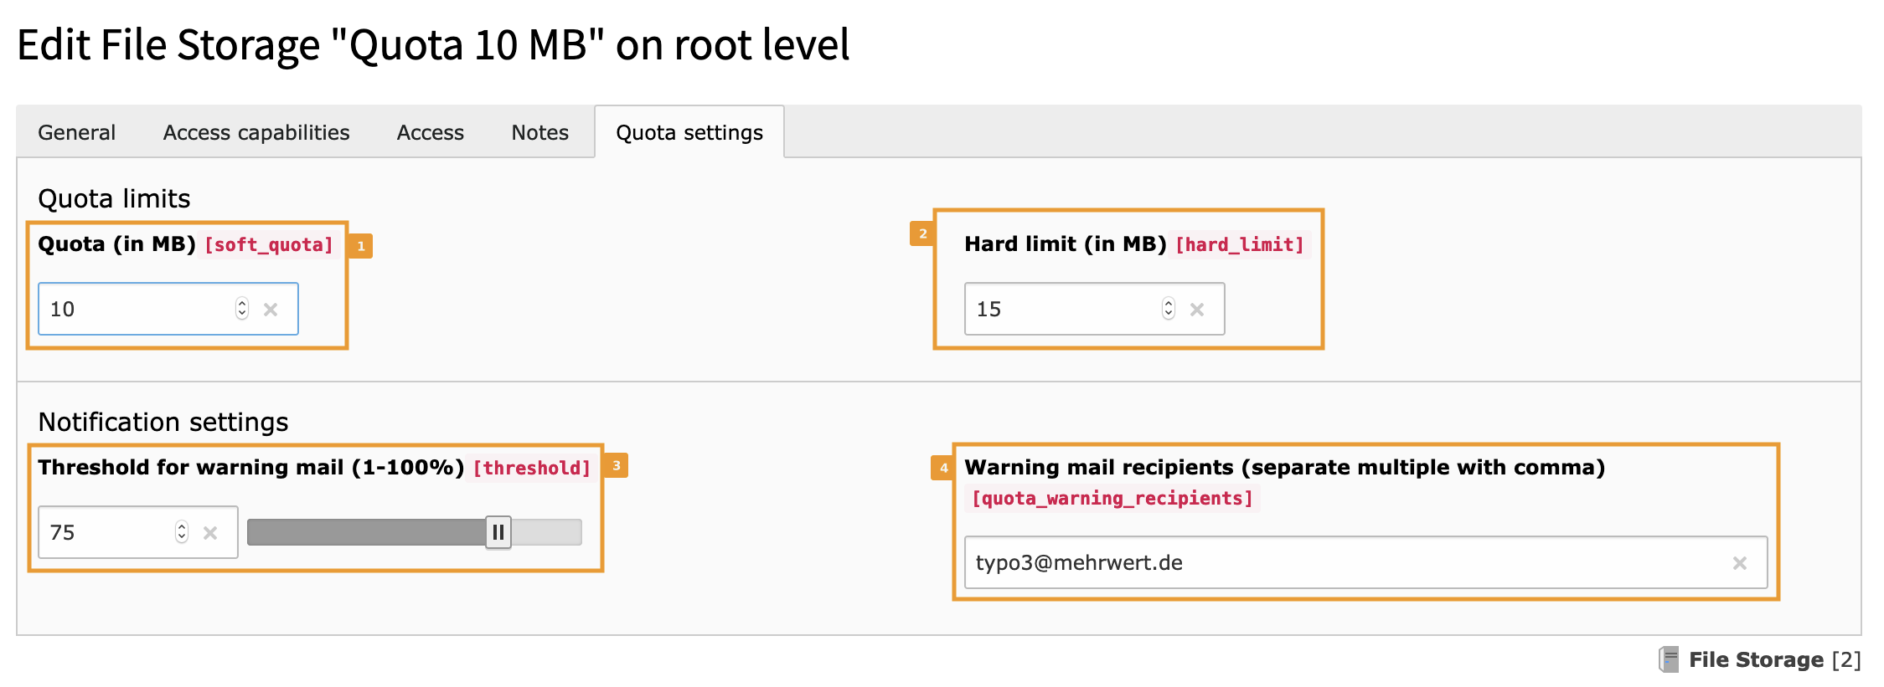Image resolution: width=1884 pixels, height=687 pixels.
Task: Focus the Quota (in MB) input field
Action: pyautogui.click(x=134, y=309)
